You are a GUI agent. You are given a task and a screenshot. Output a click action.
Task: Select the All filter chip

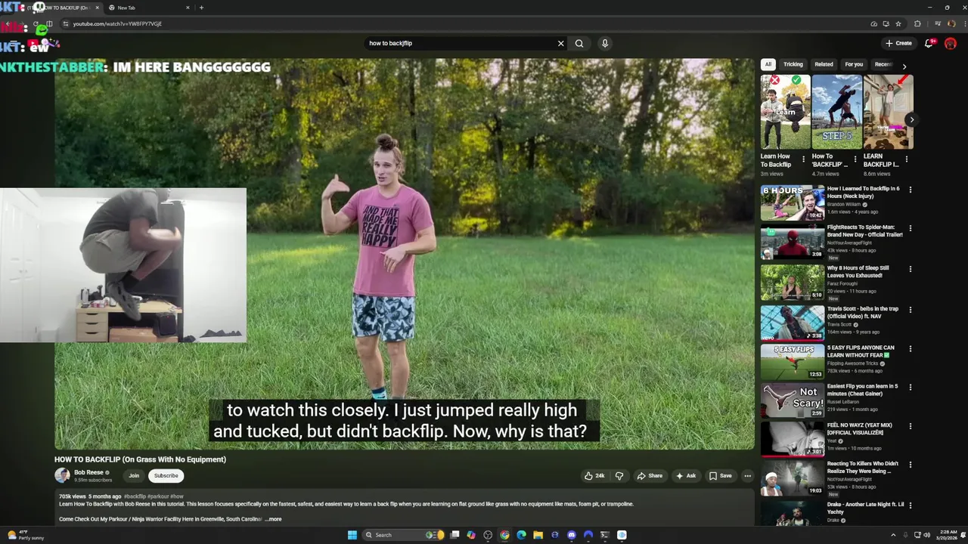768,64
